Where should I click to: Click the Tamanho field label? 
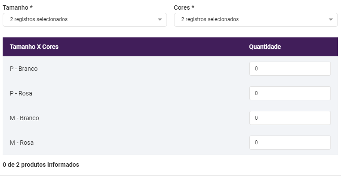tap(15, 8)
